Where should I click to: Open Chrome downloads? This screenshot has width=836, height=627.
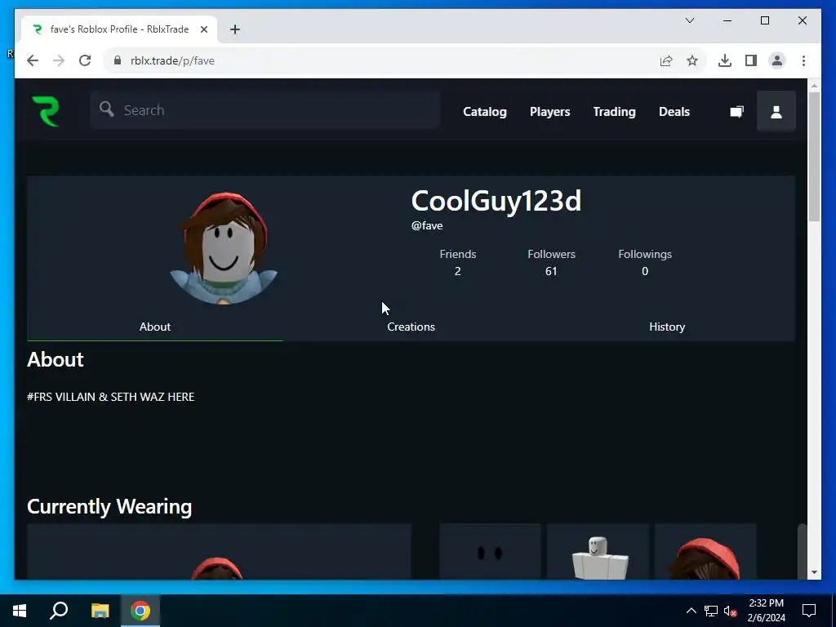725,60
